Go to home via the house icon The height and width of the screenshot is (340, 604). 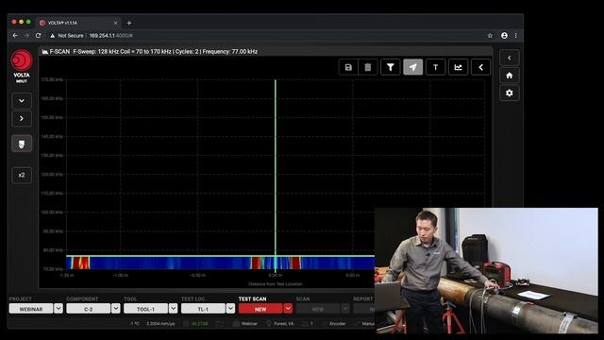click(510, 76)
